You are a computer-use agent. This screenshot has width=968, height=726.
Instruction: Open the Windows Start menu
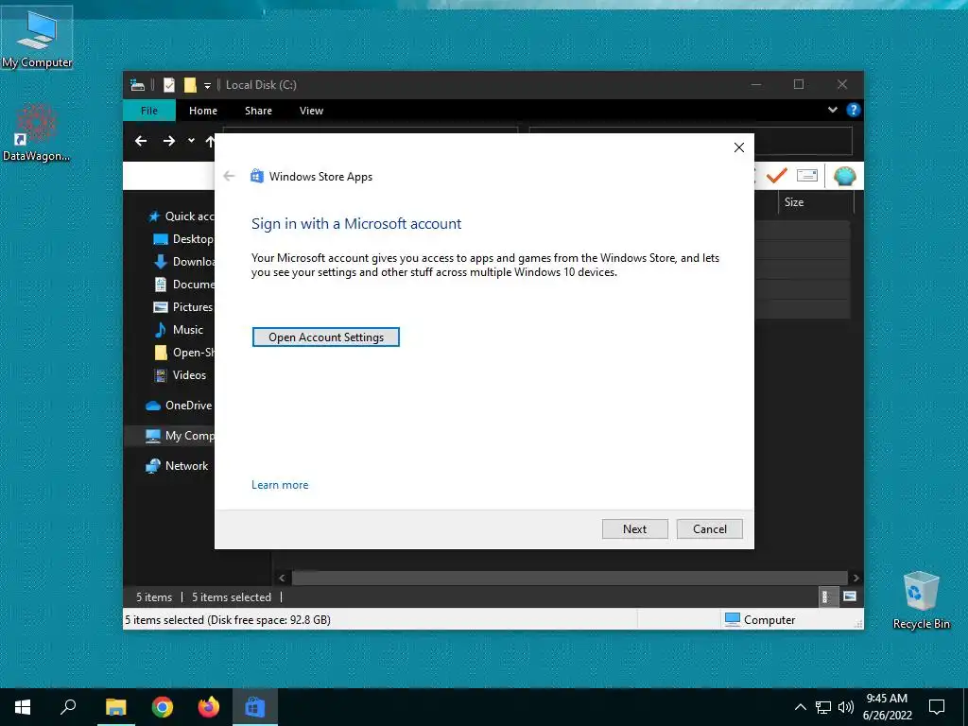(23, 707)
